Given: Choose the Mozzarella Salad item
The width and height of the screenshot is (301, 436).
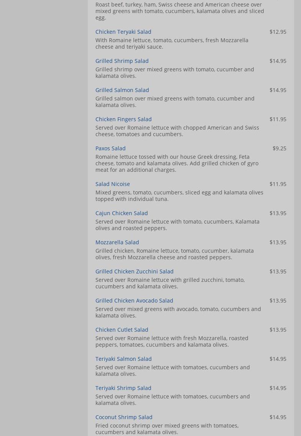Looking at the screenshot, I should tap(117, 242).
